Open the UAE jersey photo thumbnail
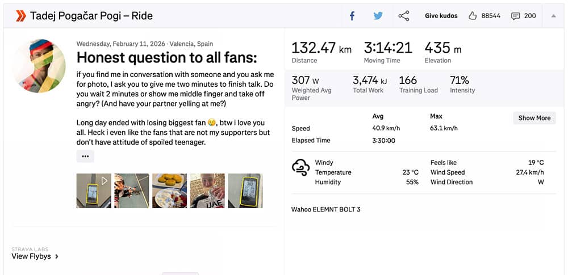Image resolution: width=568 pixels, height=275 pixels. (207, 191)
